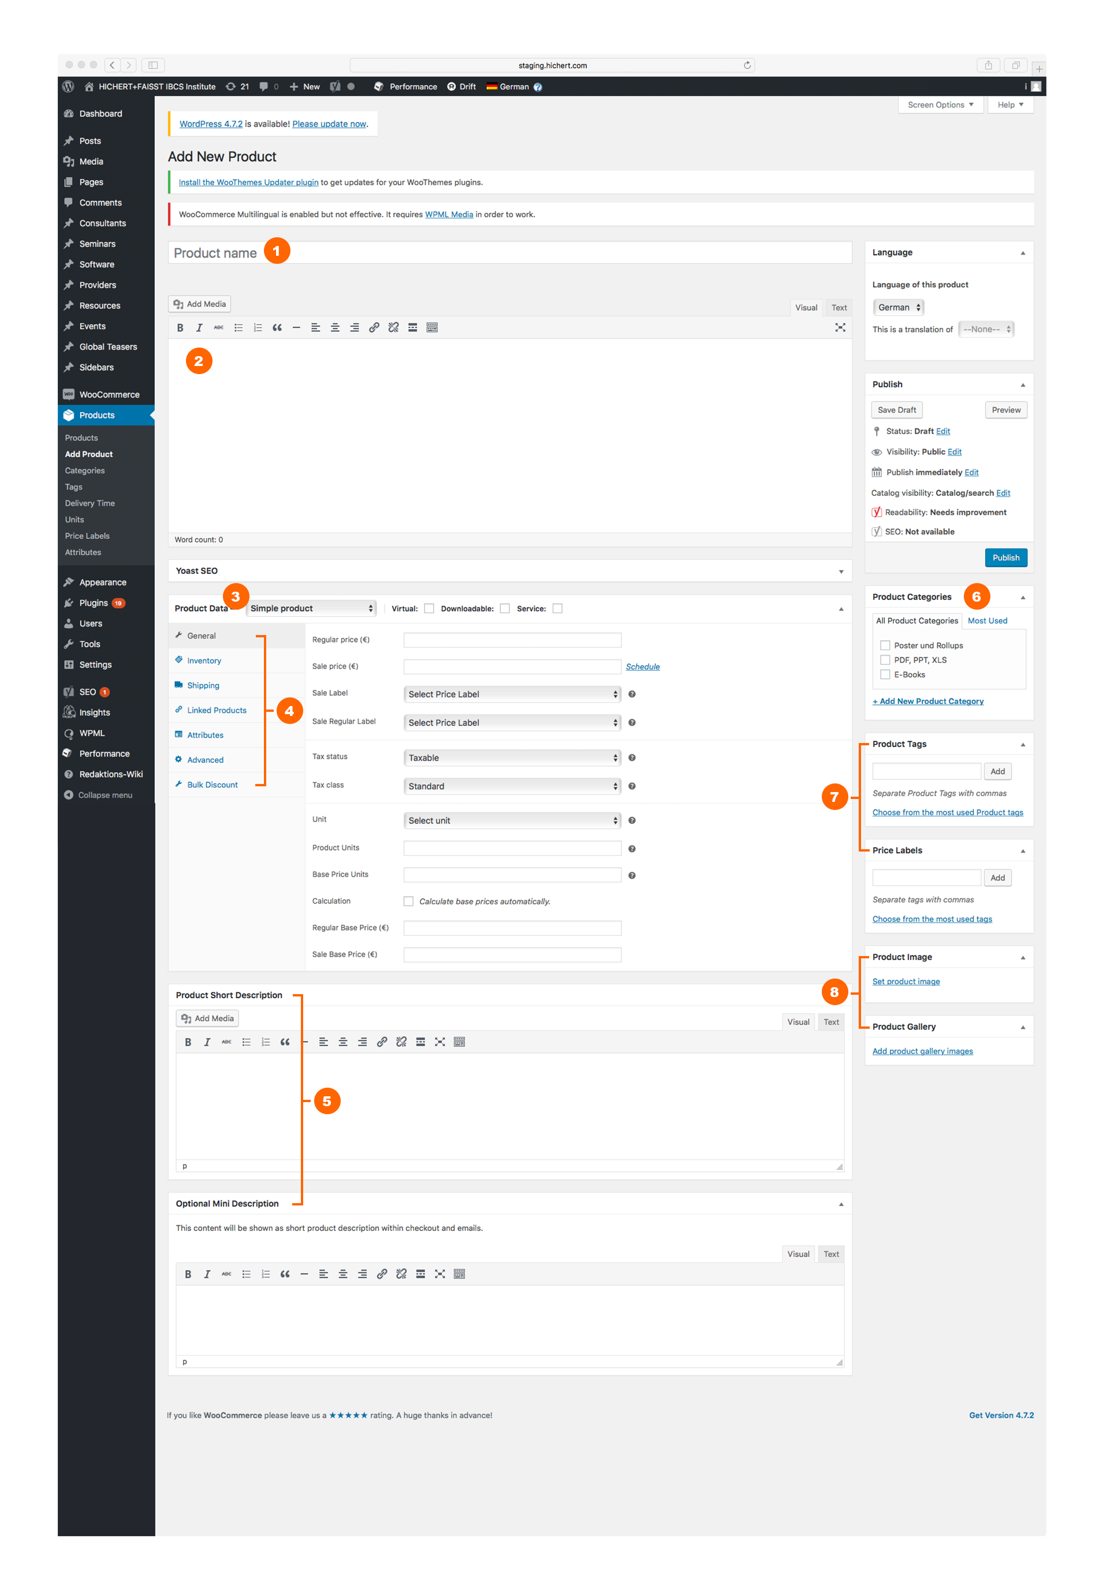Tick the E-Books category checkbox

coord(885,674)
